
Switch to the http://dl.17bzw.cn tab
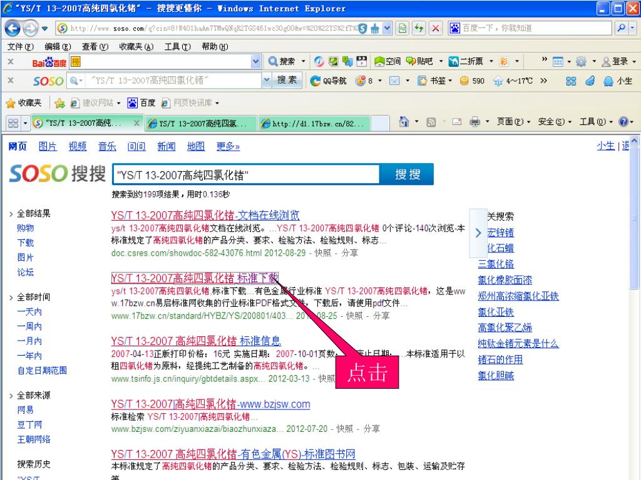[315, 123]
